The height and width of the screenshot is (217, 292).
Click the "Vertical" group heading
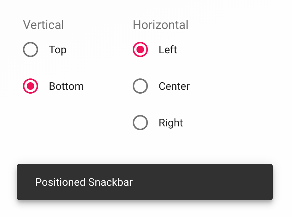pos(43,25)
